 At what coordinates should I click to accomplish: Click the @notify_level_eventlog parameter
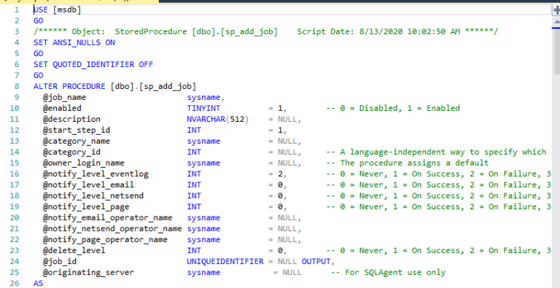[x=96, y=174]
